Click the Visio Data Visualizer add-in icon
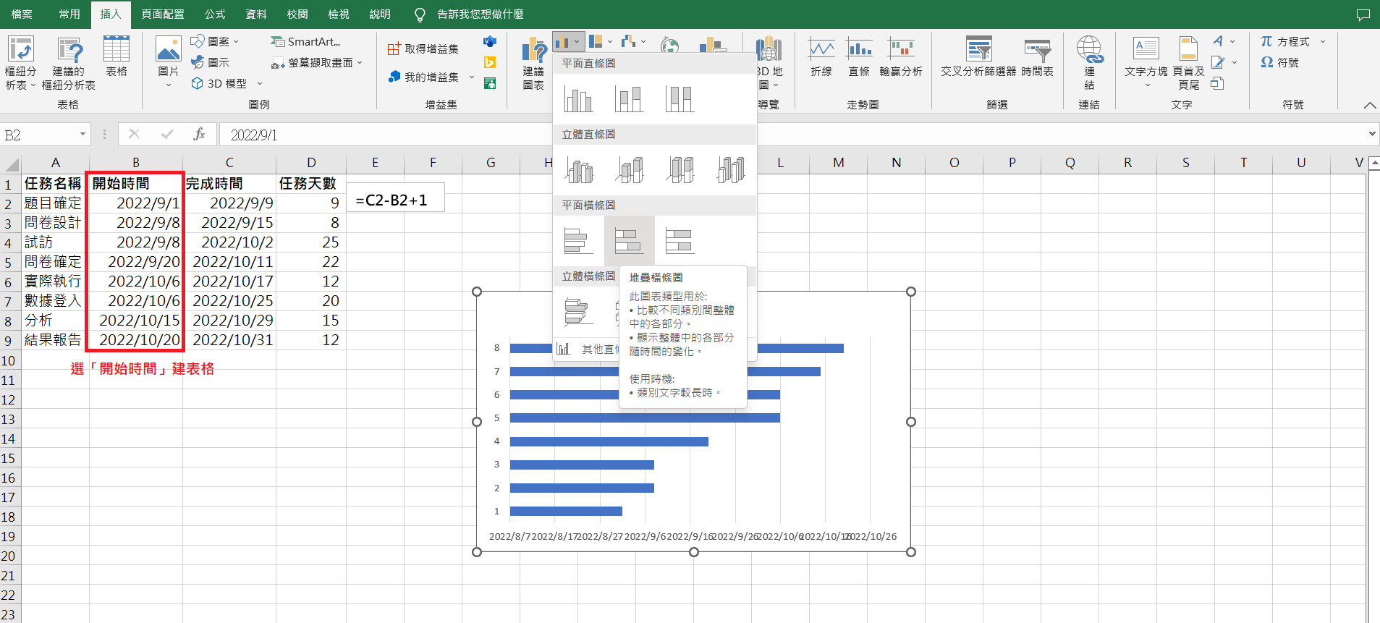1380x623 pixels. point(490,42)
